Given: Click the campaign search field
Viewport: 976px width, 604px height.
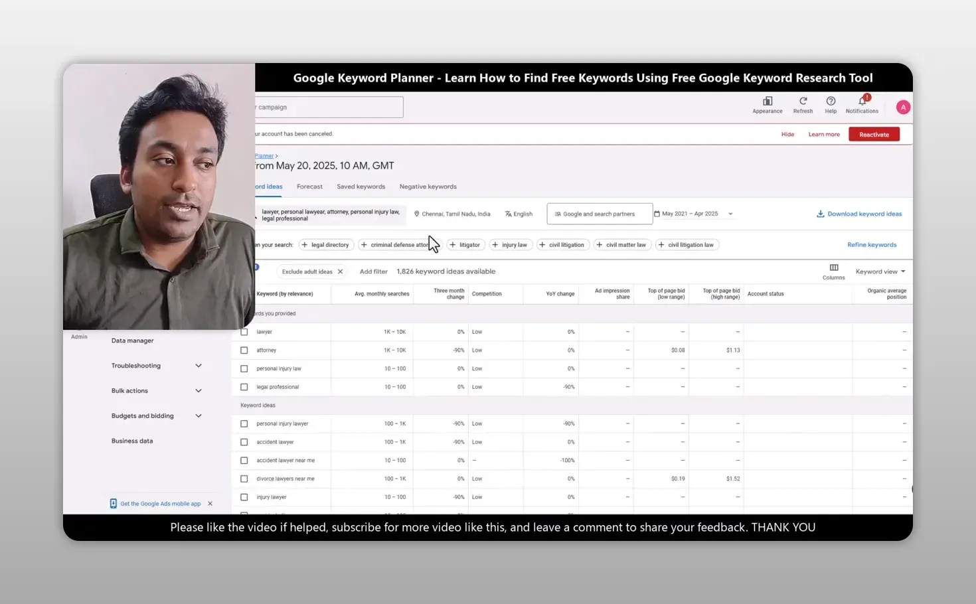Looking at the screenshot, I should coord(329,107).
